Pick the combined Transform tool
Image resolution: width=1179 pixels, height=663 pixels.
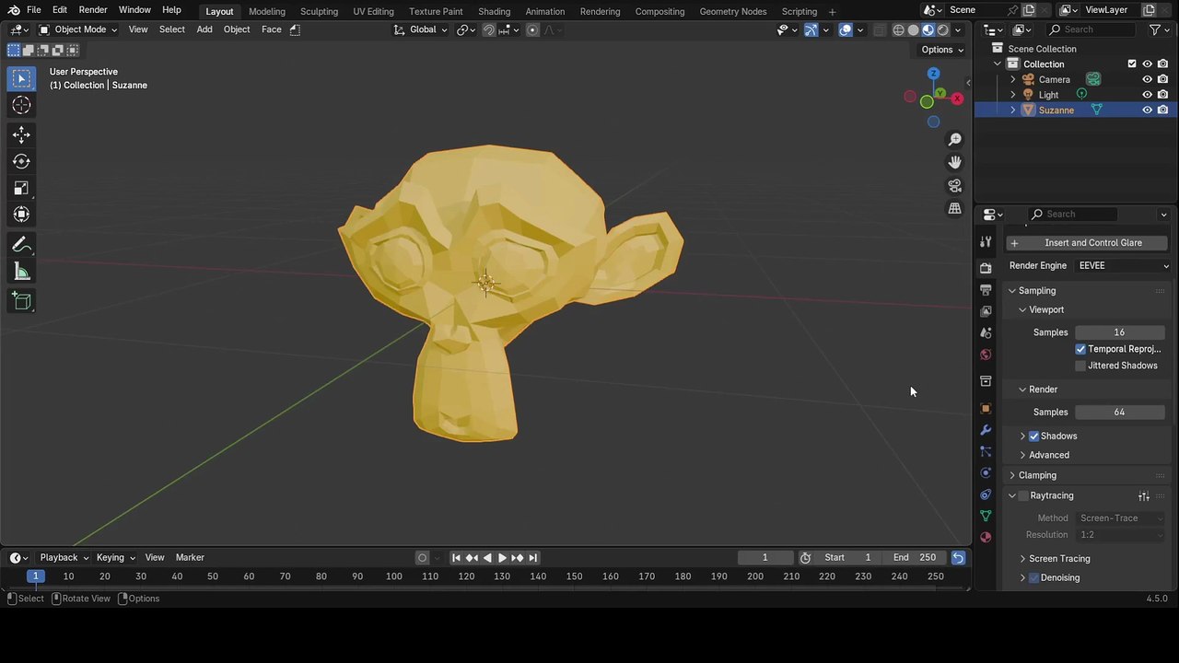pyautogui.click(x=21, y=215)
